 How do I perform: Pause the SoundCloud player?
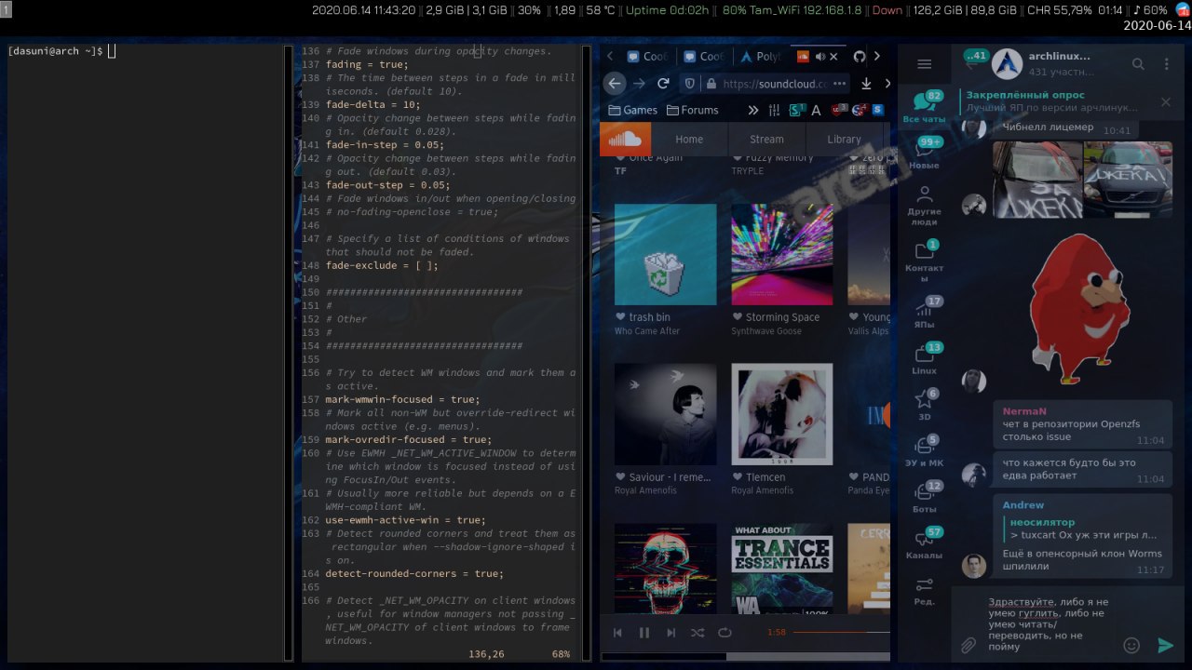click(x=643, y=633)
